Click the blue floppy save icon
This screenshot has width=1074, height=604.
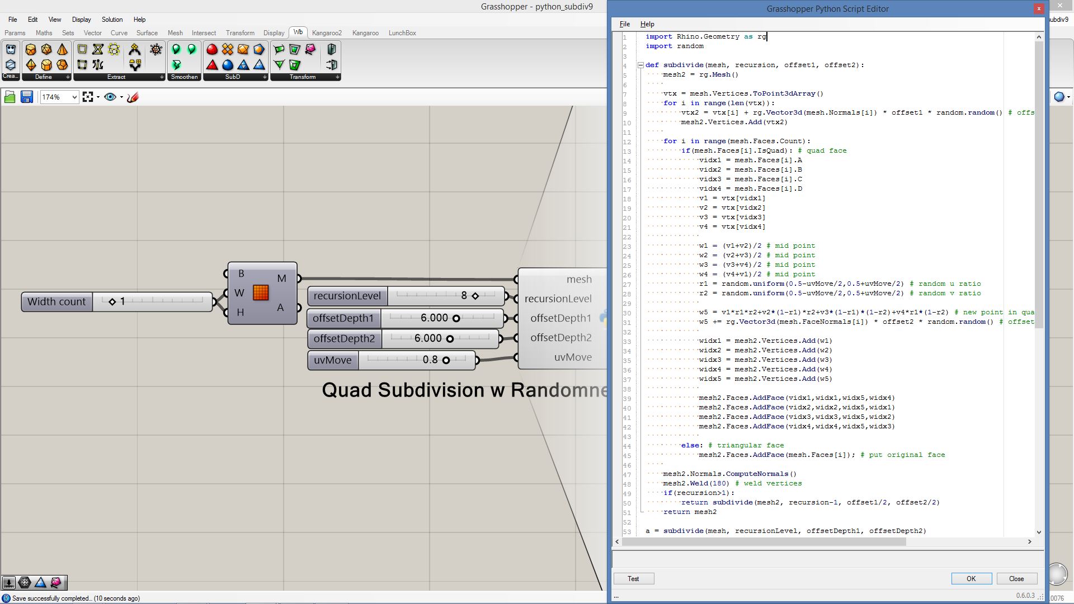tap(26, 97)
